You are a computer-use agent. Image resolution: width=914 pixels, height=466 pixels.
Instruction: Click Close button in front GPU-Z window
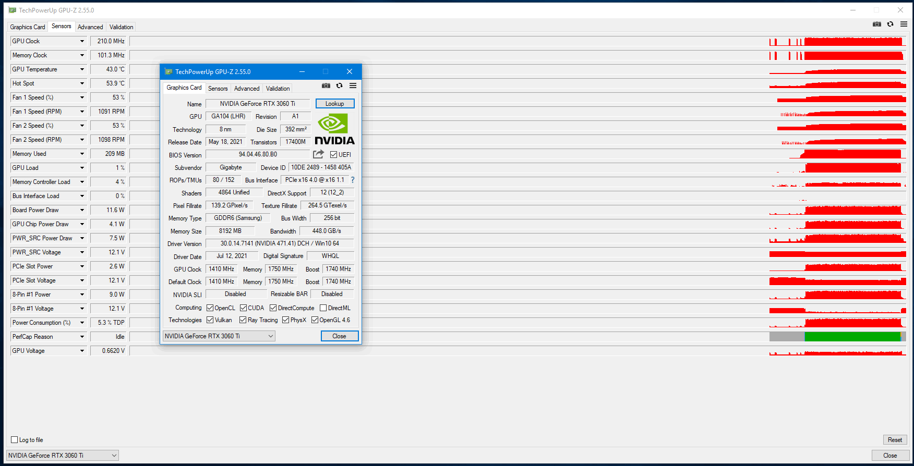340,336
